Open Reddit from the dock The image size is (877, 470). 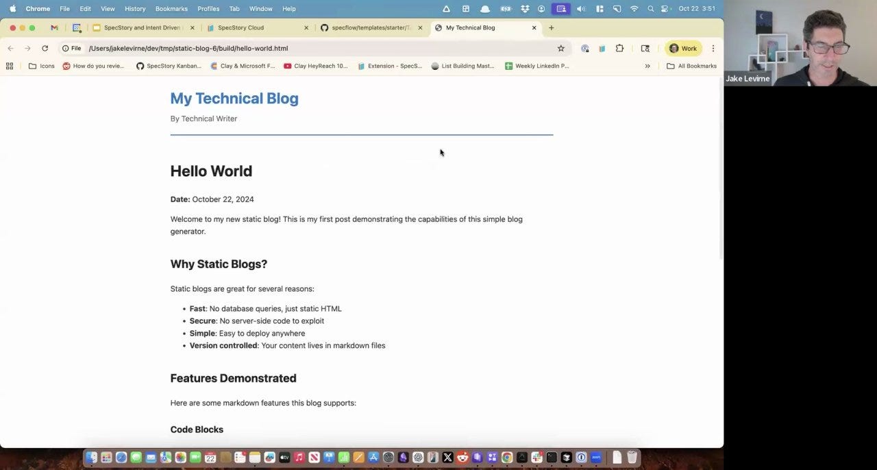pos(462,457)
